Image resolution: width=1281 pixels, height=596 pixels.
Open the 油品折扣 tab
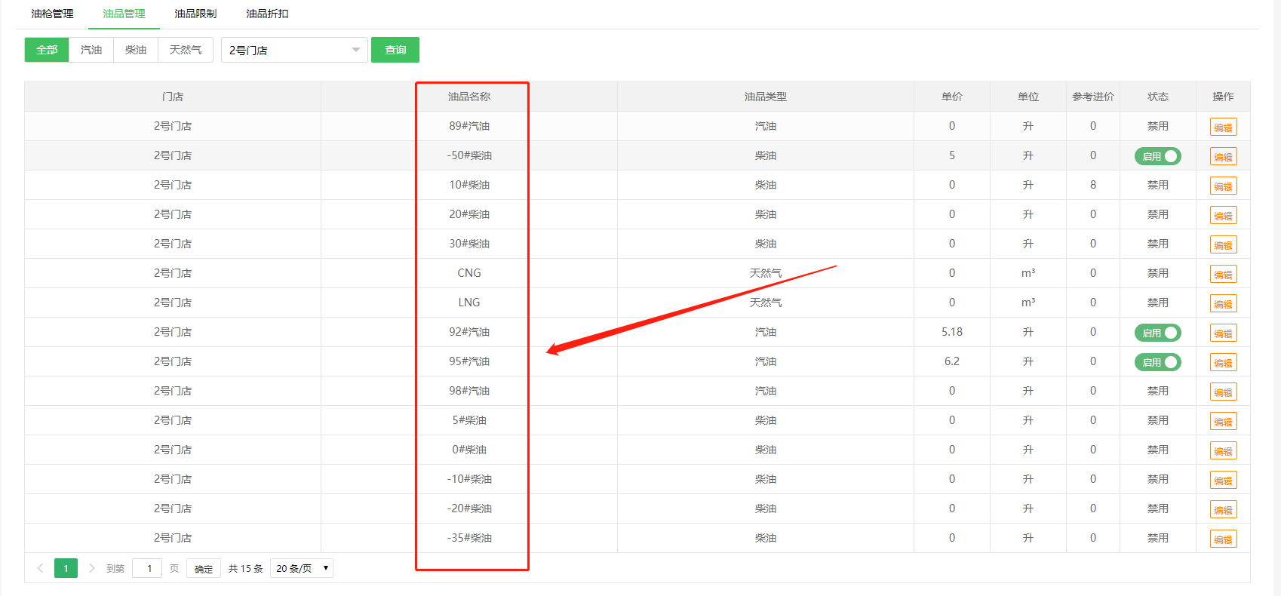(267, 14)
